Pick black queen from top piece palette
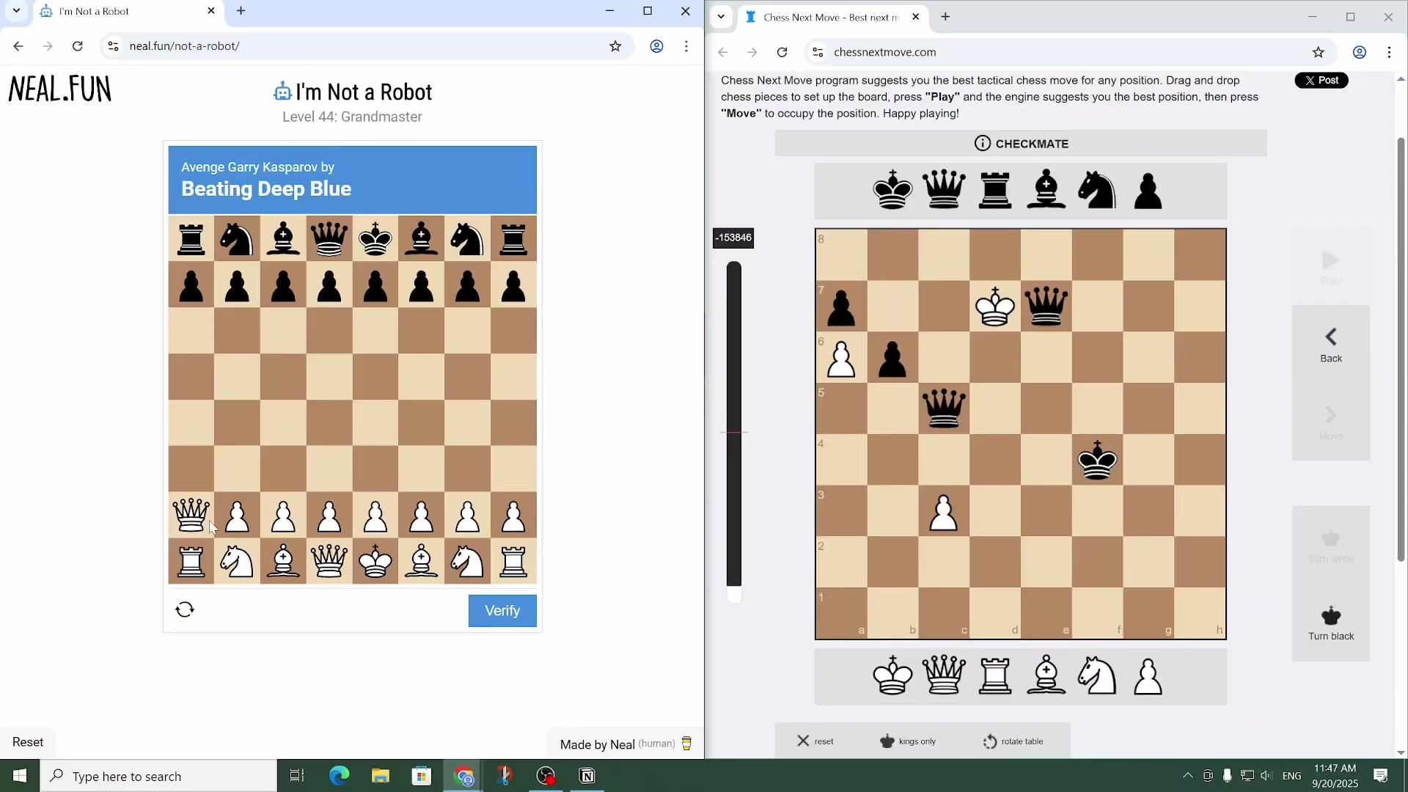The width and height of the screenshot is (1408, 792). pyautogui.click(x=945, y=191)
